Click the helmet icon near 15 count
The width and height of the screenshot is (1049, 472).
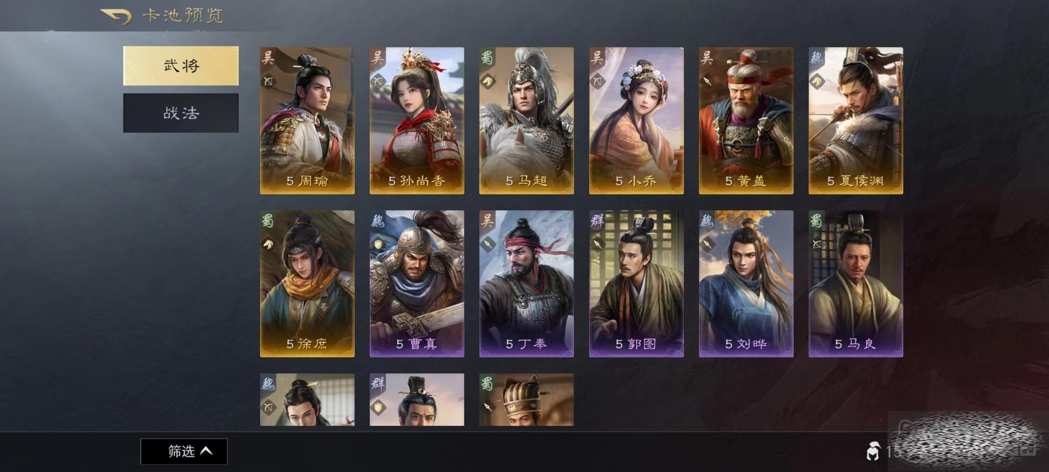click(x=873, y=451)
